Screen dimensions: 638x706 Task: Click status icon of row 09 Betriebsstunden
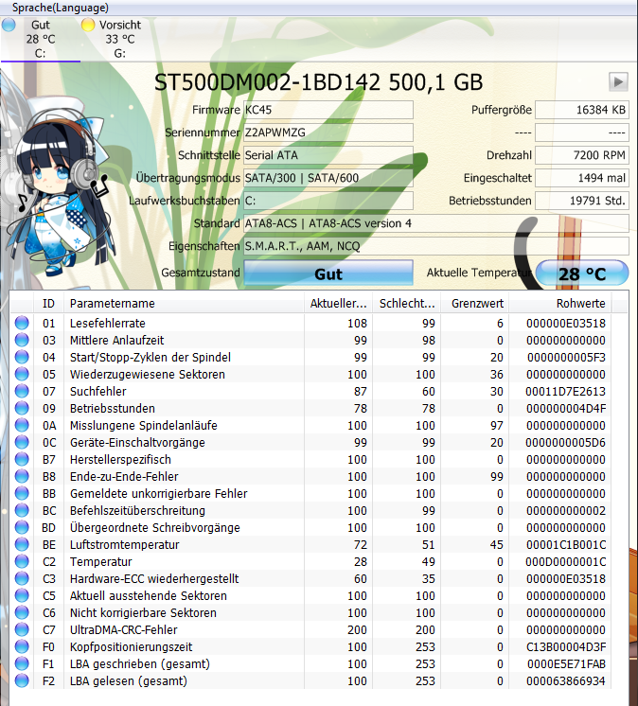point(22,408)
